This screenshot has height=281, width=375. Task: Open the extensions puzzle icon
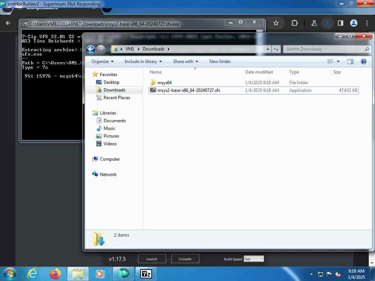click(295, 23)
